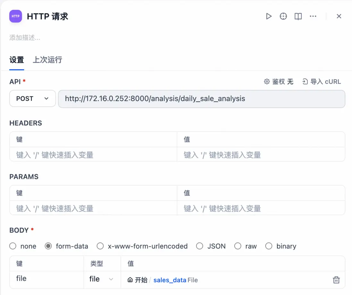The image size is (352, 295).
Task: Open the help book icon
Action: pyautogui.click(x=298, y=16)
